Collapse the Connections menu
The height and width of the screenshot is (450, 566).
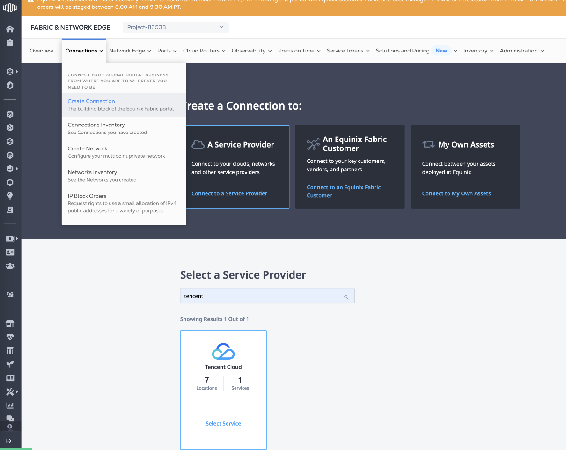[84, 51]
